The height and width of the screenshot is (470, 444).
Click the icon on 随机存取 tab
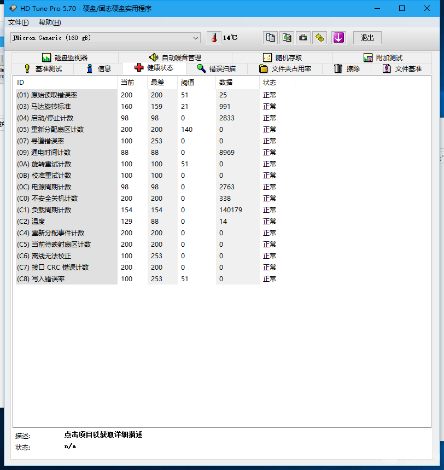(x=267, y=57)
